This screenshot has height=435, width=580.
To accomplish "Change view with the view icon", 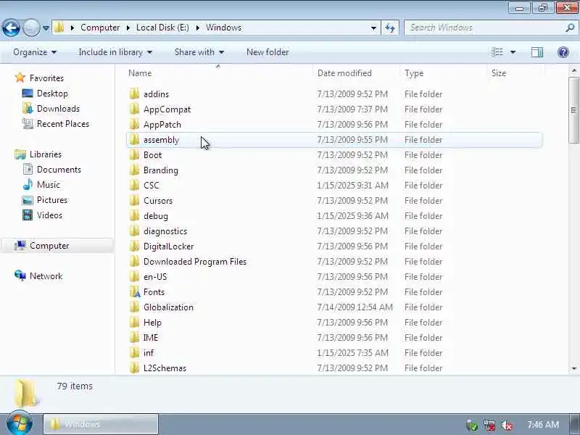I will pyautogui.click(x=497, y=52).
